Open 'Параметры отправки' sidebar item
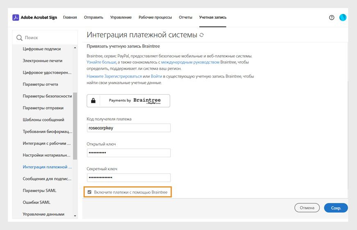Image resolution: width=357 pixels, height=230 pixels. pos(43,108)
